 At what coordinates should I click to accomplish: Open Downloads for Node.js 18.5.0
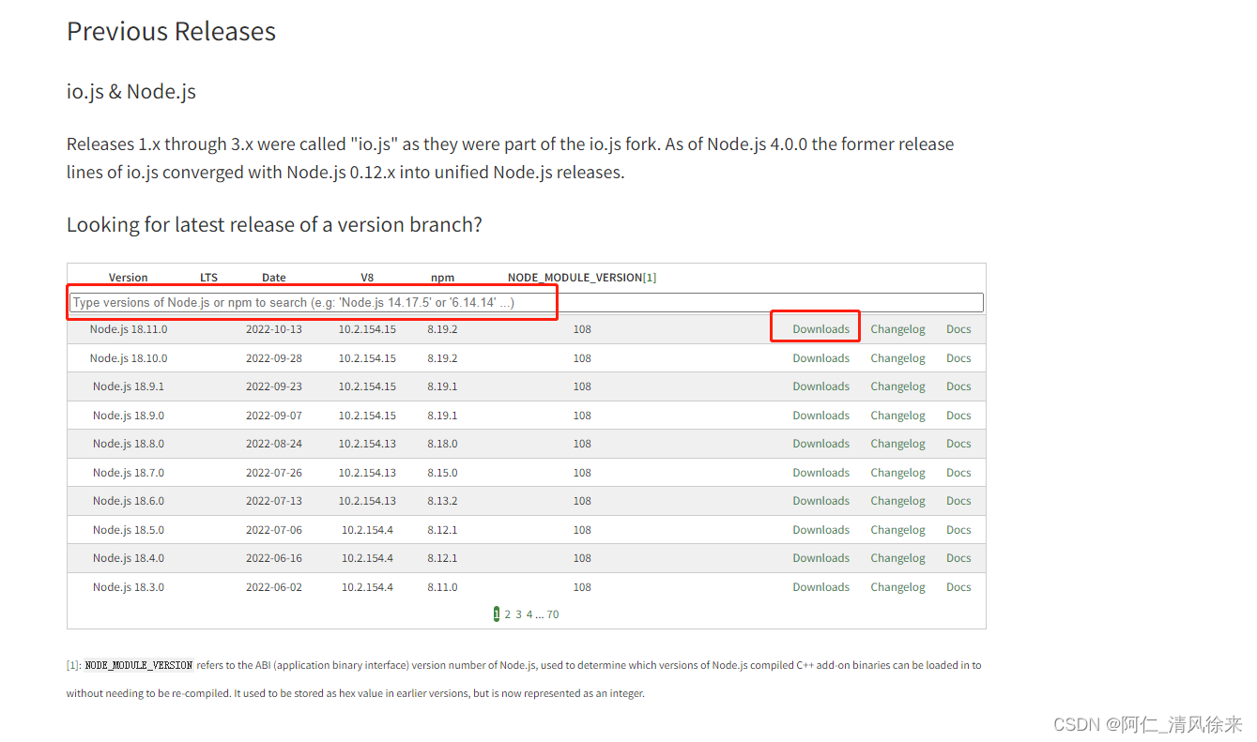coord(820,530)
